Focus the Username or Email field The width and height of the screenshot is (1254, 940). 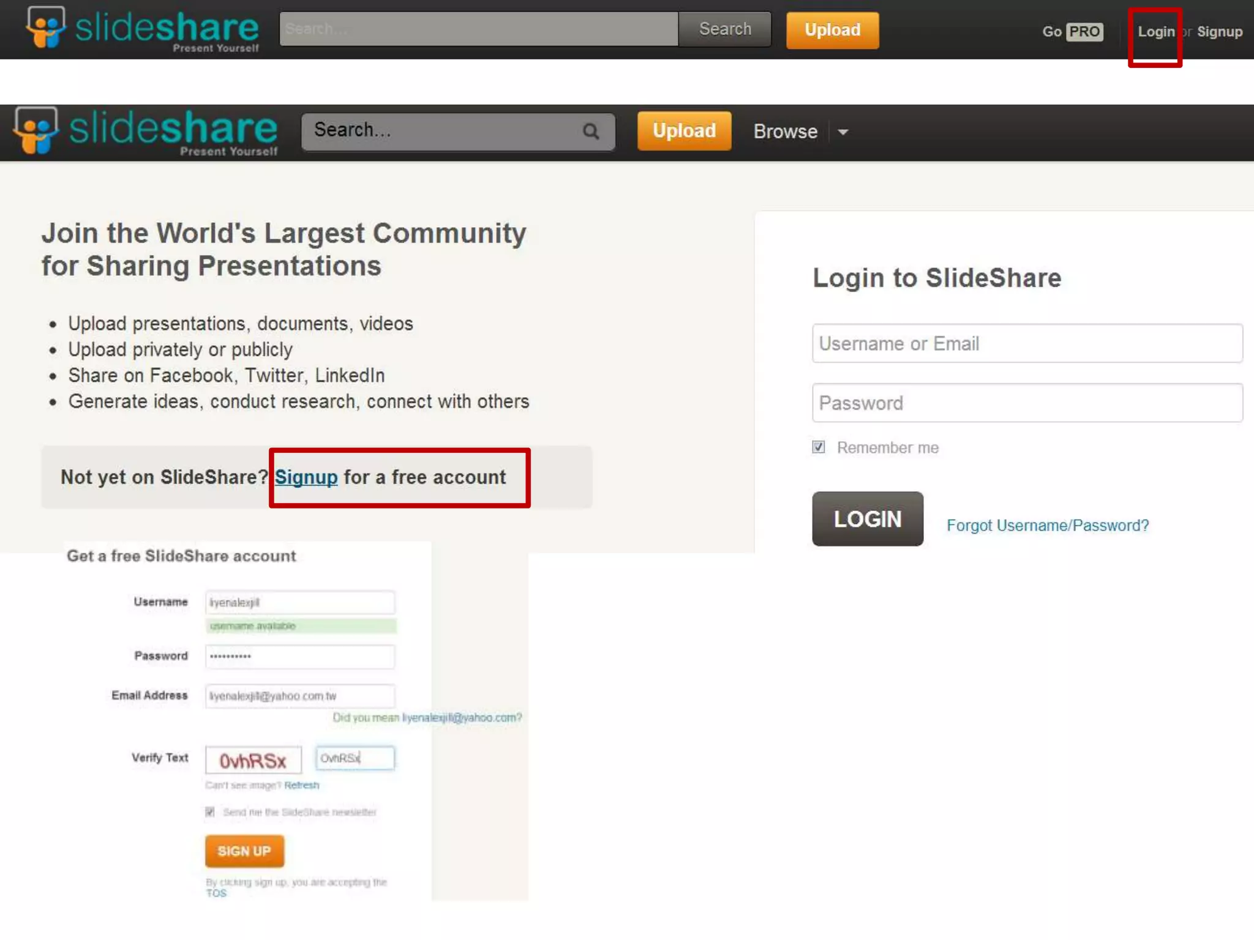click(x=1027, y=343)
